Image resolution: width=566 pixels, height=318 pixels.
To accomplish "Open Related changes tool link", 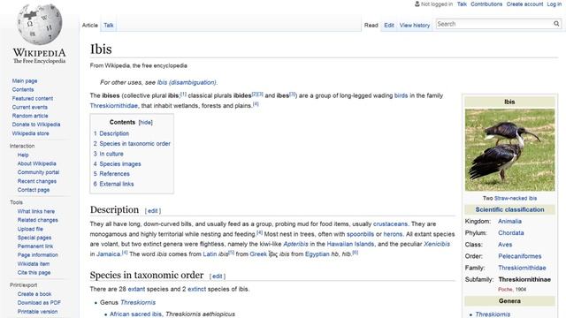I will pos(37,220).
